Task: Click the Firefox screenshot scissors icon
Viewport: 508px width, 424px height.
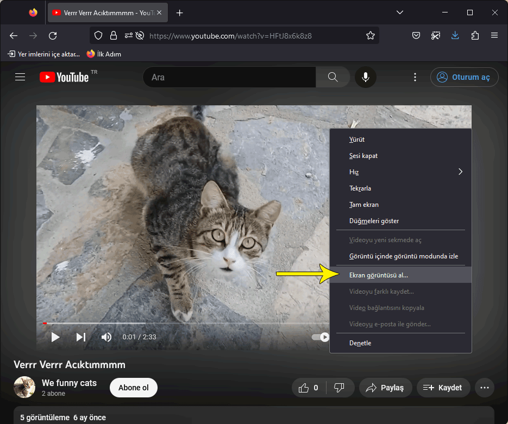Action: pos(436,36)
